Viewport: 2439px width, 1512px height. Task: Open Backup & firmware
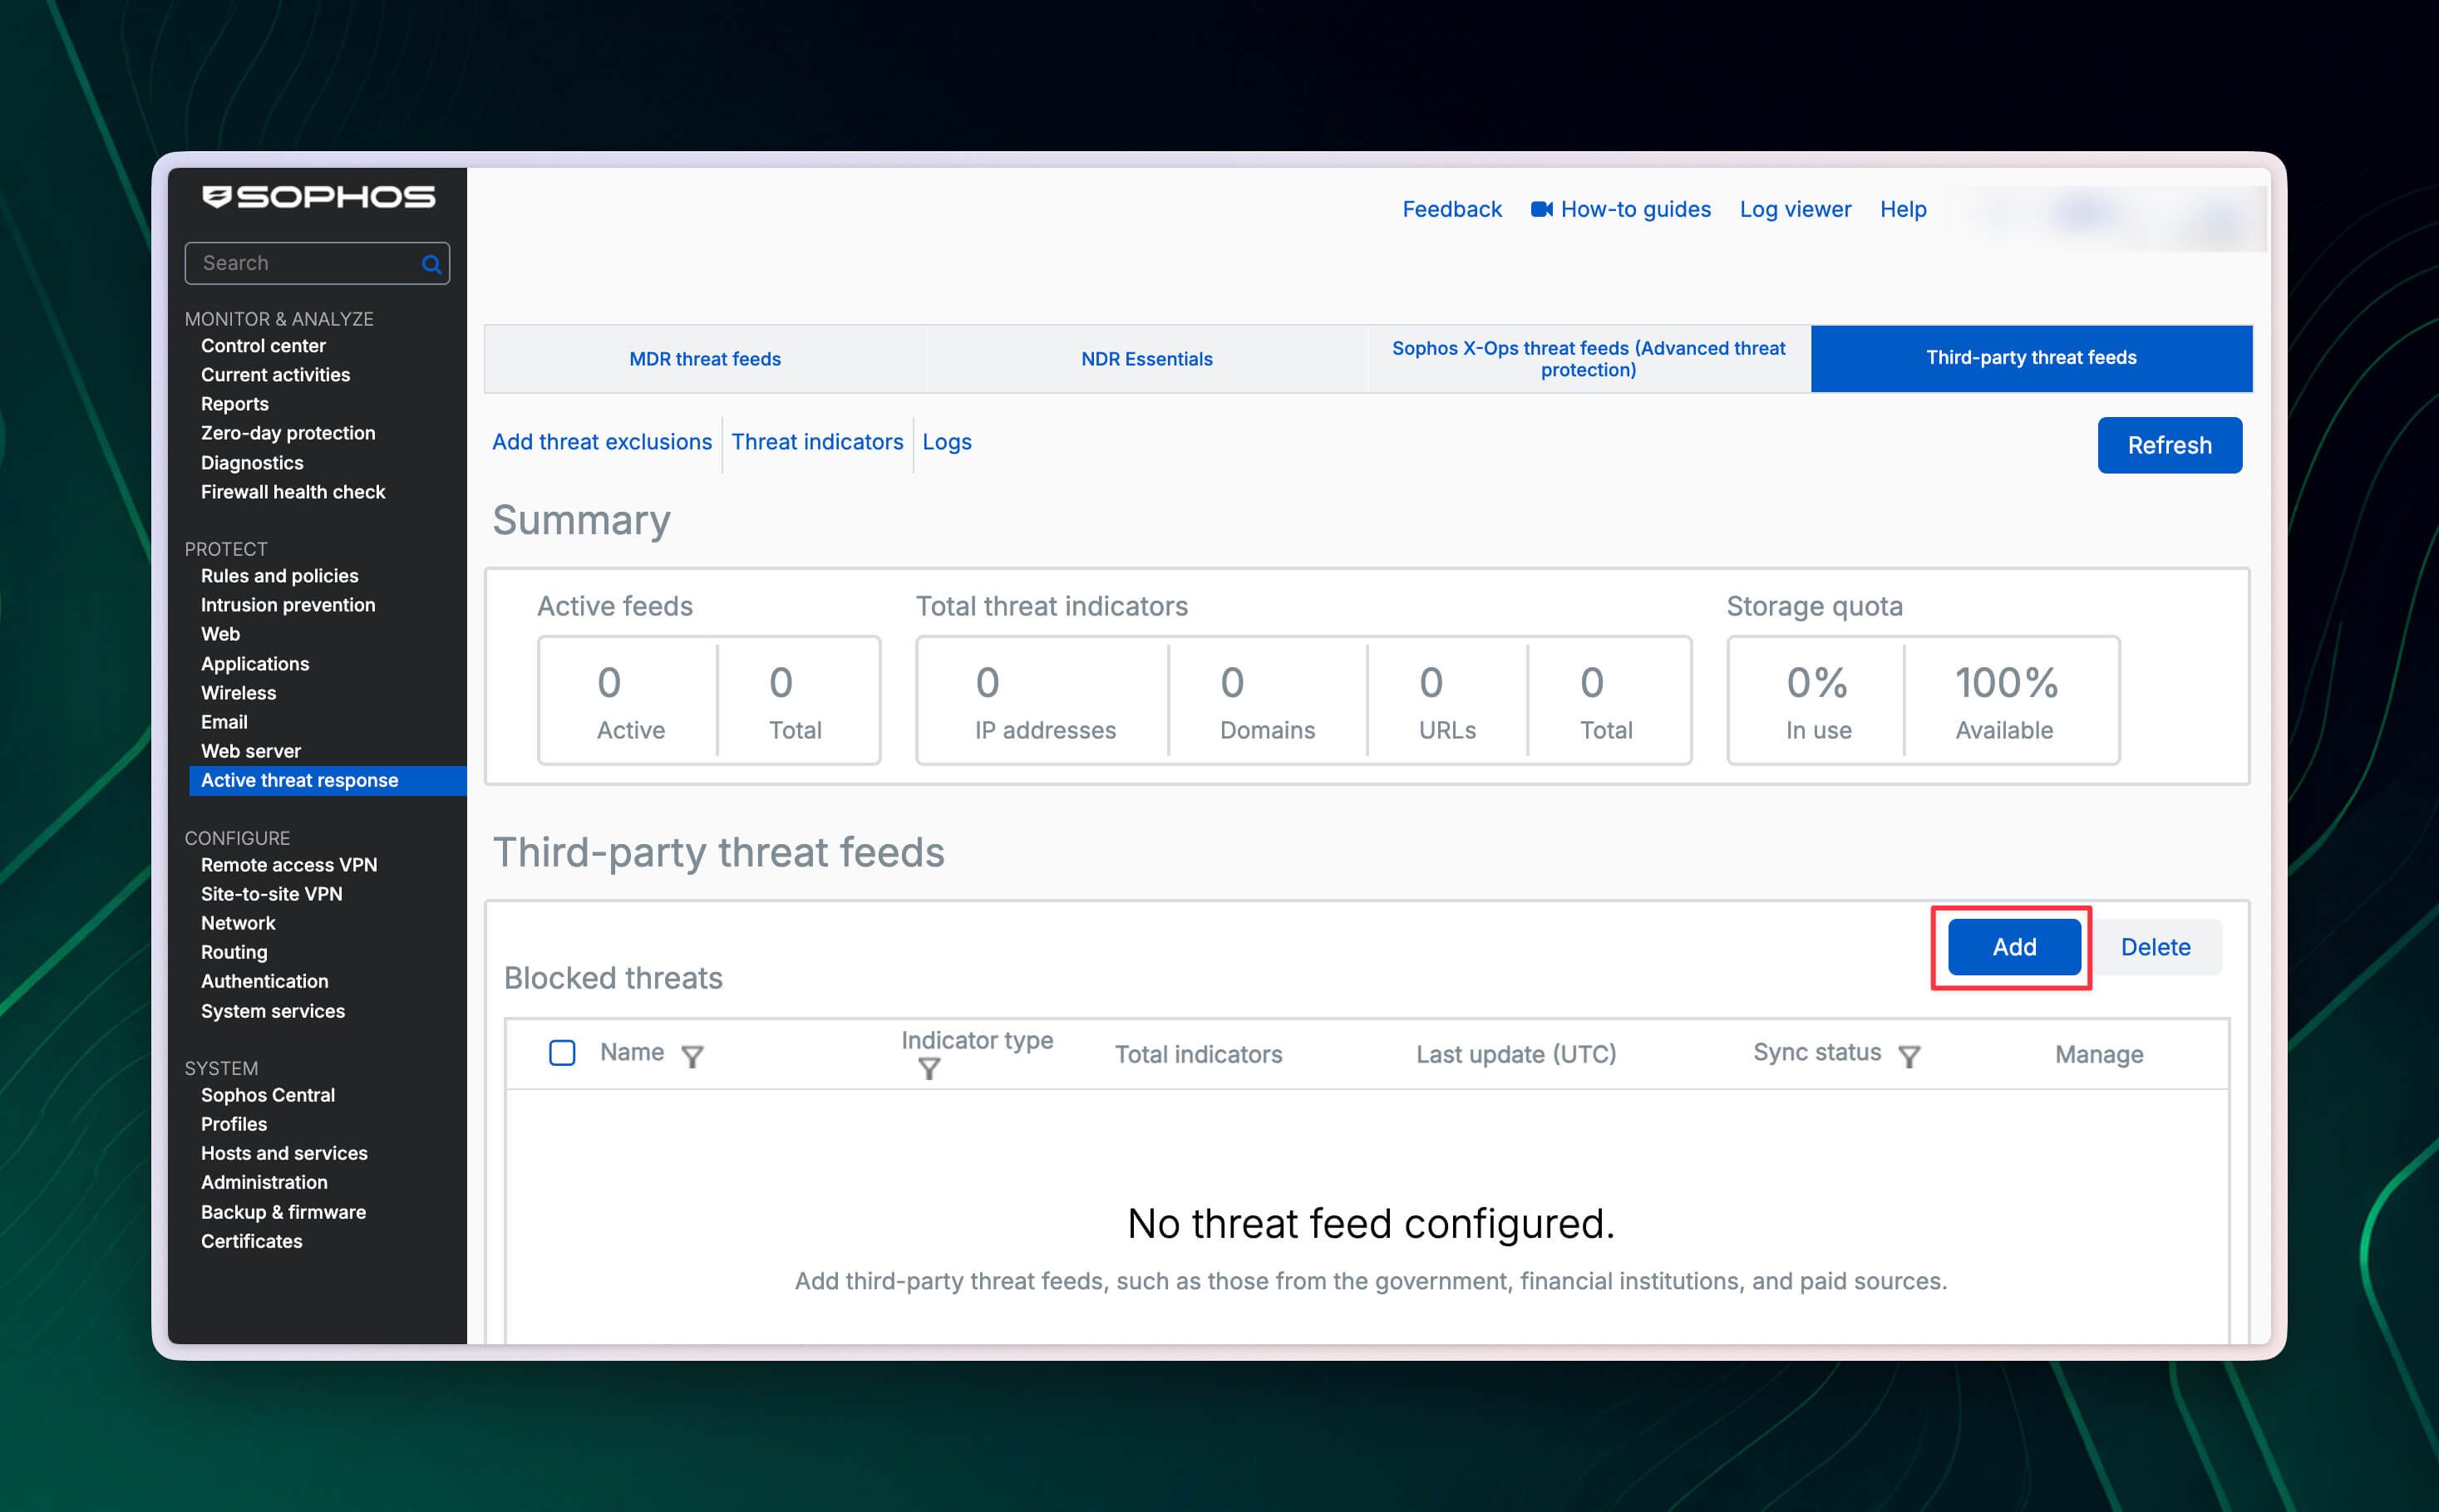[x=284, y=1212]
